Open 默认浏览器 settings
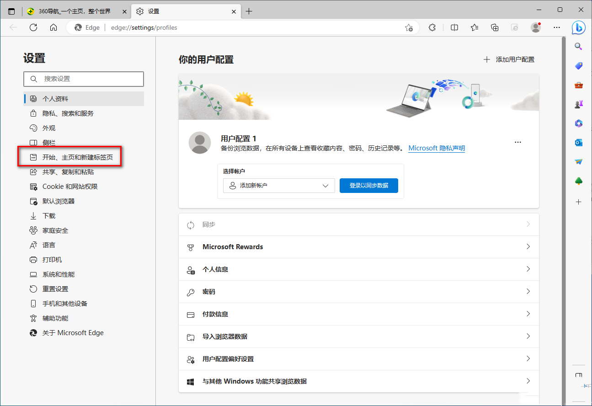This screenshot has height=406, width=592. (x=84, y=201)
